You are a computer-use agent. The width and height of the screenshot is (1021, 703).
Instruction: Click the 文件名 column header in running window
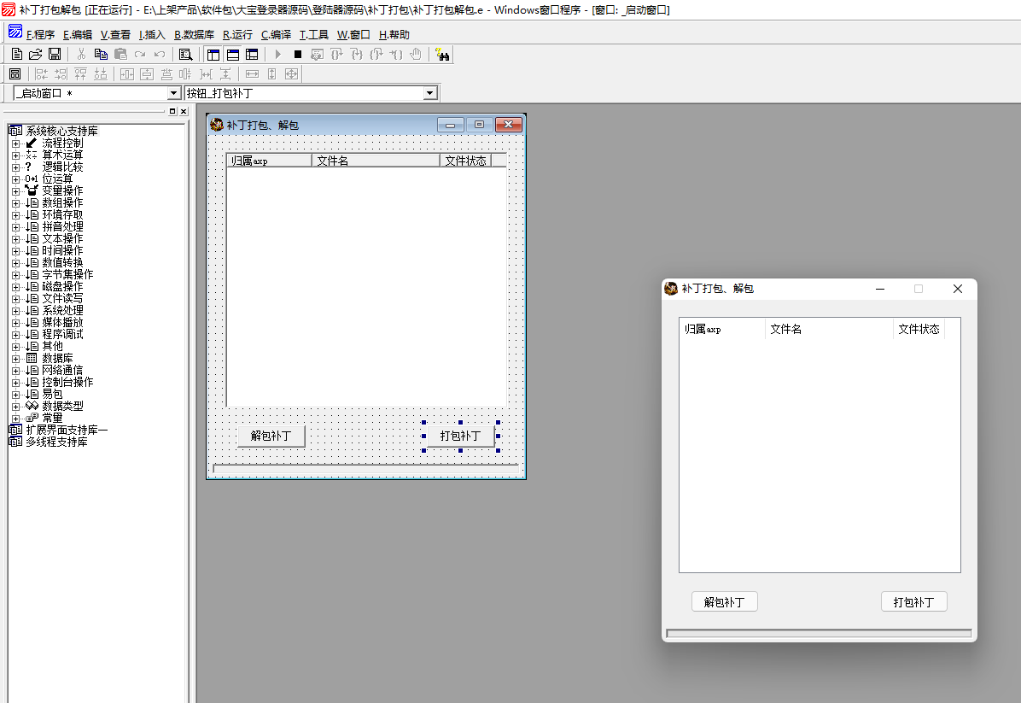click(x=828, y=329)
